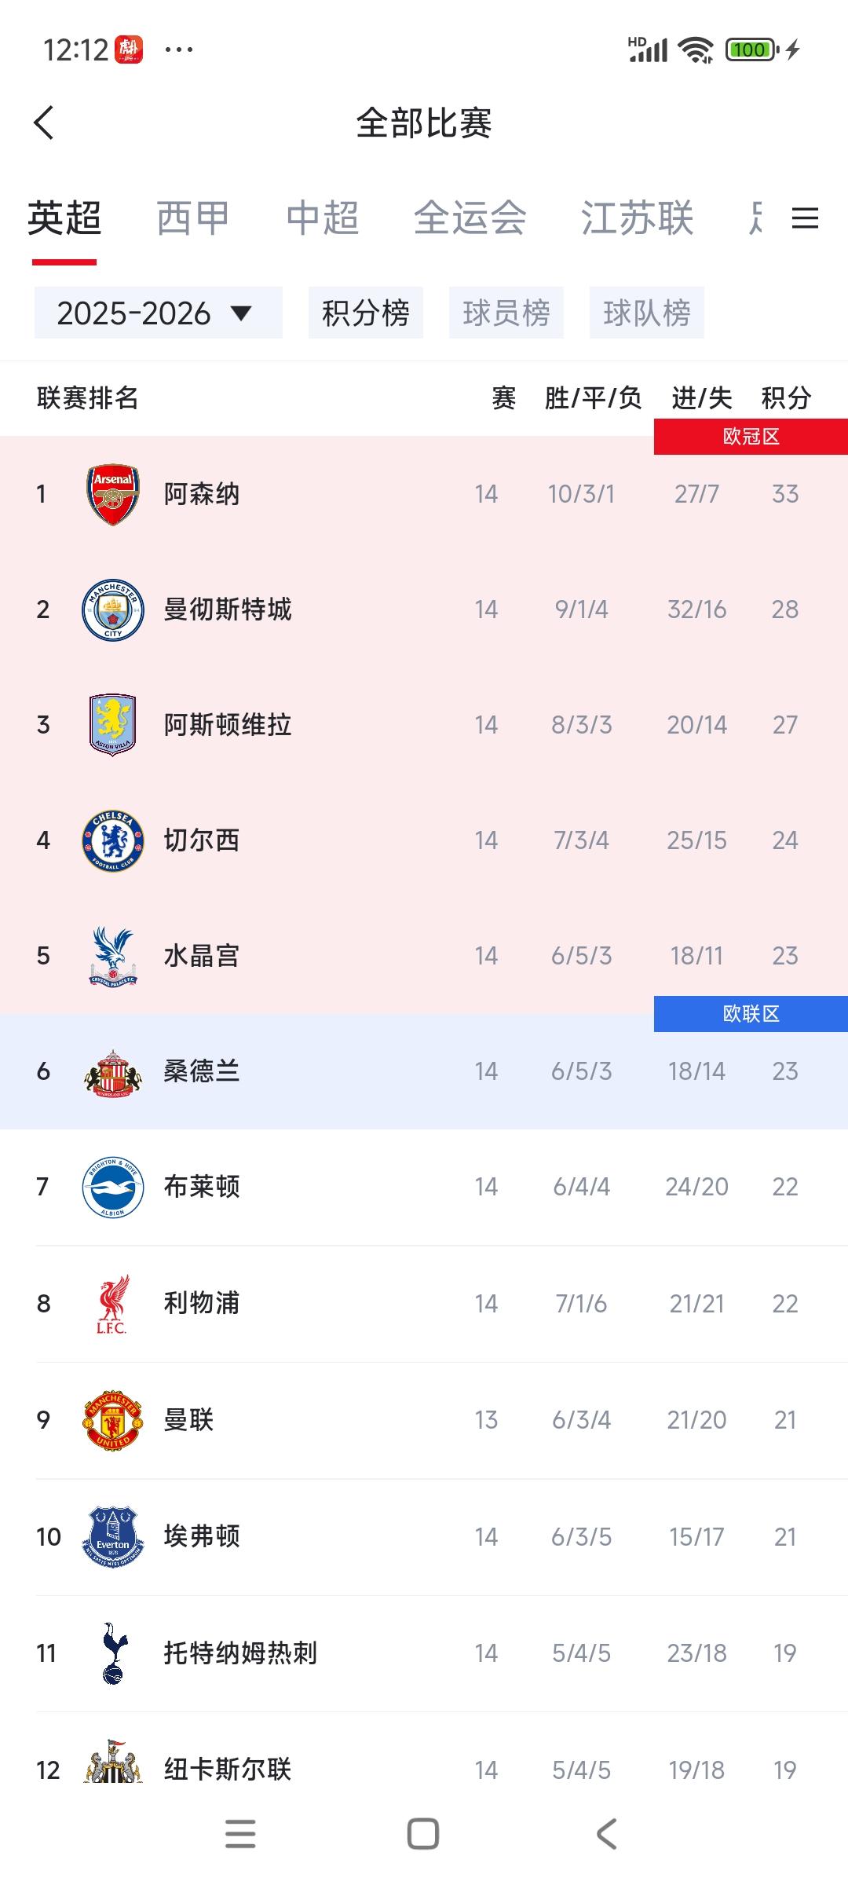
Task: Tap the Tottenham cockerel logo
Action: (115, 1653)
